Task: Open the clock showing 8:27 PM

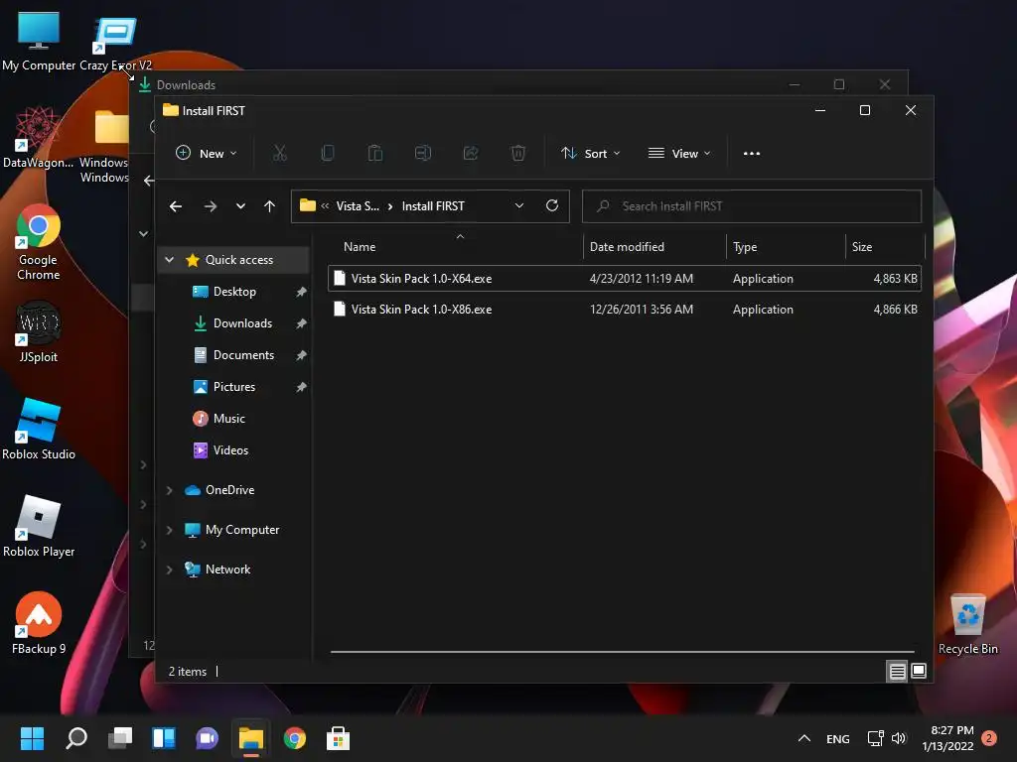Action: pos(947,738)
